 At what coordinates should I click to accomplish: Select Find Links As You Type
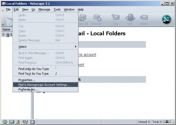click(x=45, y=69)
